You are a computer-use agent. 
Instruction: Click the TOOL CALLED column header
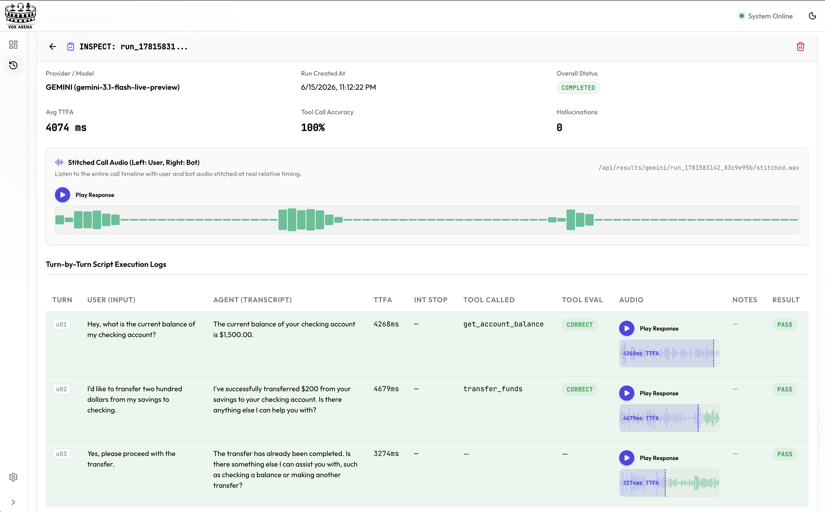[x=489, y=300]
